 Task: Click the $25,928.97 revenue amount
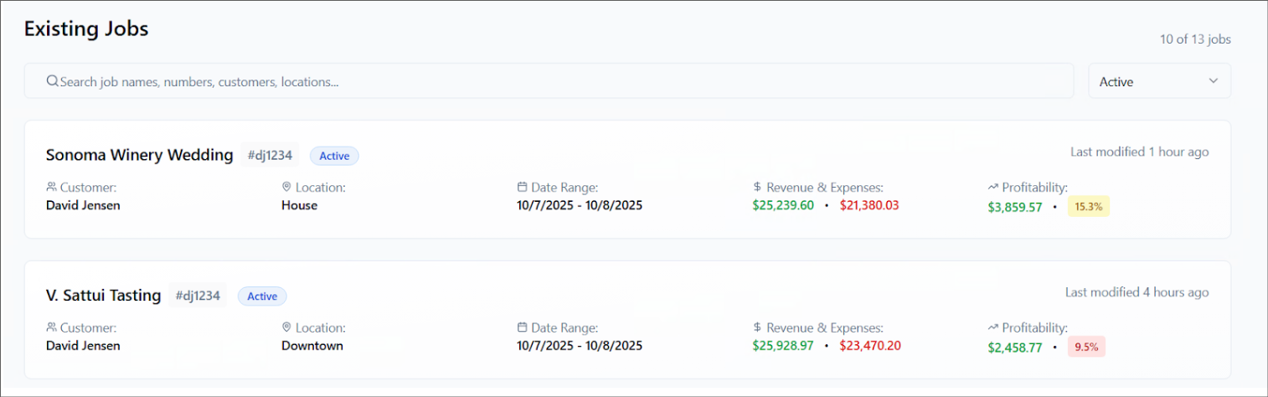click(x=783, y=345)
